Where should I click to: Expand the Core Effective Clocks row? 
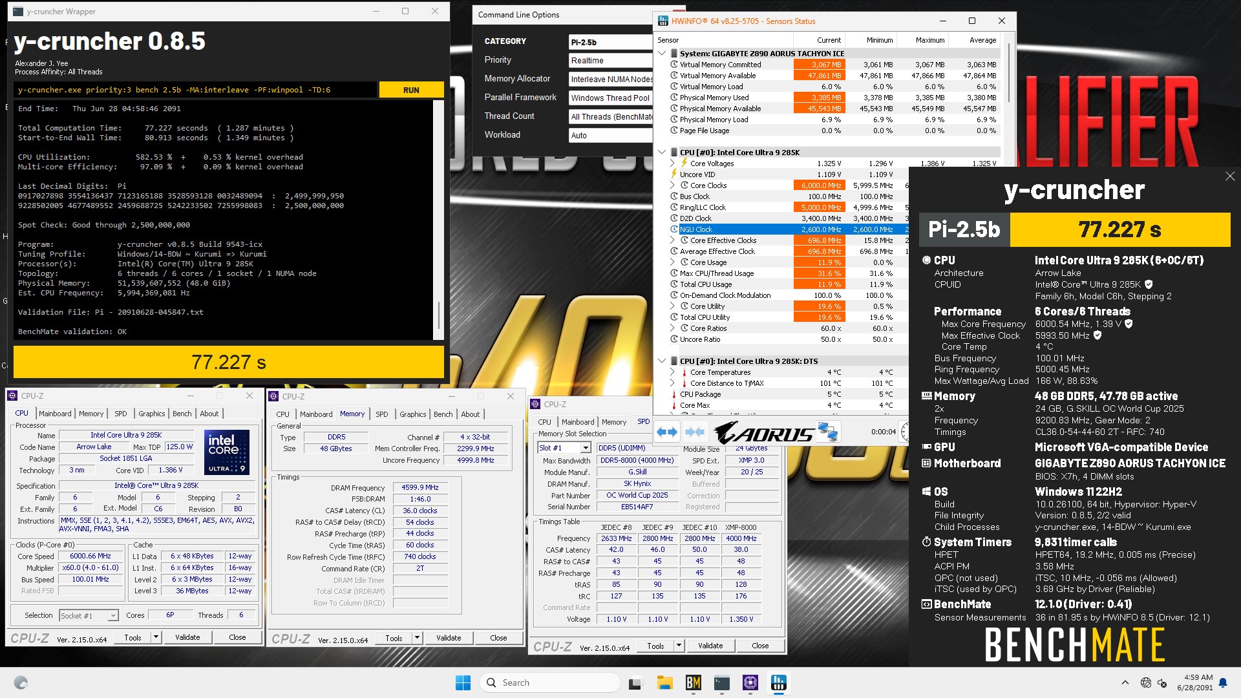click(x=672, y=240)
